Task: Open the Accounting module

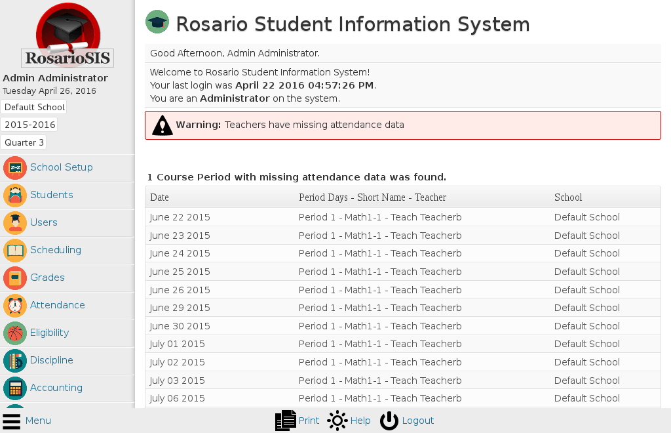Action: click(x=56, y=388)
